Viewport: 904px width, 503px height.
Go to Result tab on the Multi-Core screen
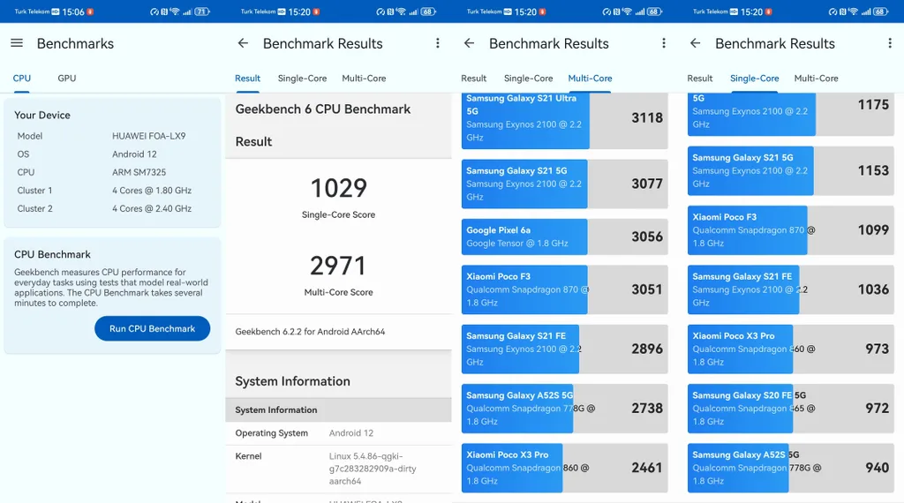click(x=474, y=79)
